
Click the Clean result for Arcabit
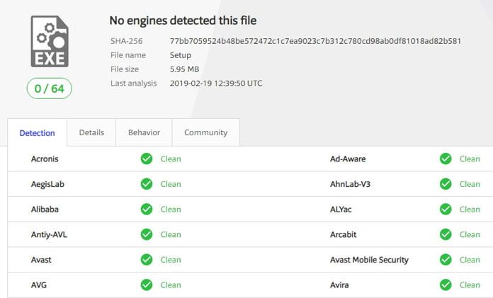click(470, 234)
